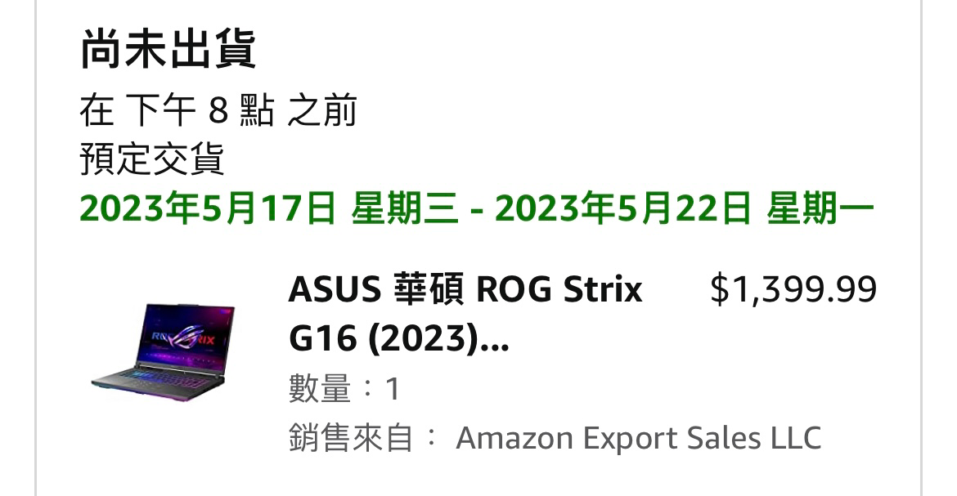Click the word ASUS in the title
The image size is (957, 496).
point(335,288)
